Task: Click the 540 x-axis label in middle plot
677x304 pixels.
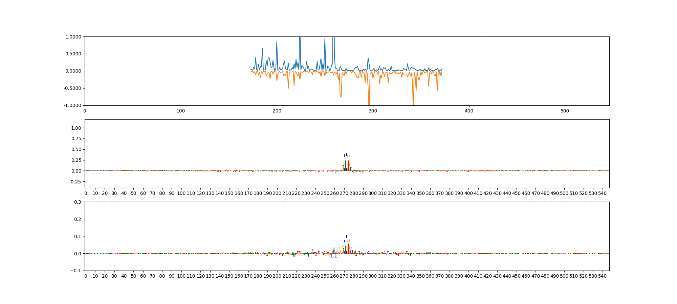Action: pyautogui.click(x=602, y=193)
